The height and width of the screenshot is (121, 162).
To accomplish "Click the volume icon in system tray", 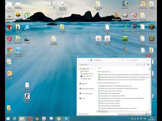I will [138, 119].
